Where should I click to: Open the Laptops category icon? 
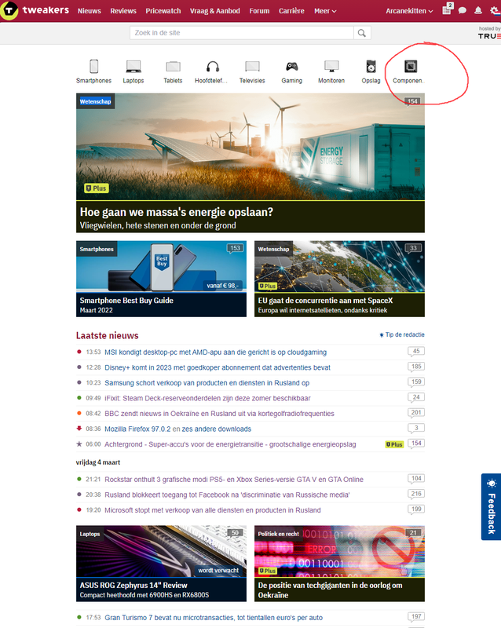(x=133, y=67)
